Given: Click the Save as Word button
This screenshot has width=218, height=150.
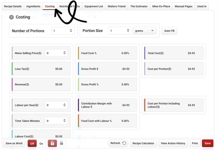Looking at the screenshot, I should point(14,143).
